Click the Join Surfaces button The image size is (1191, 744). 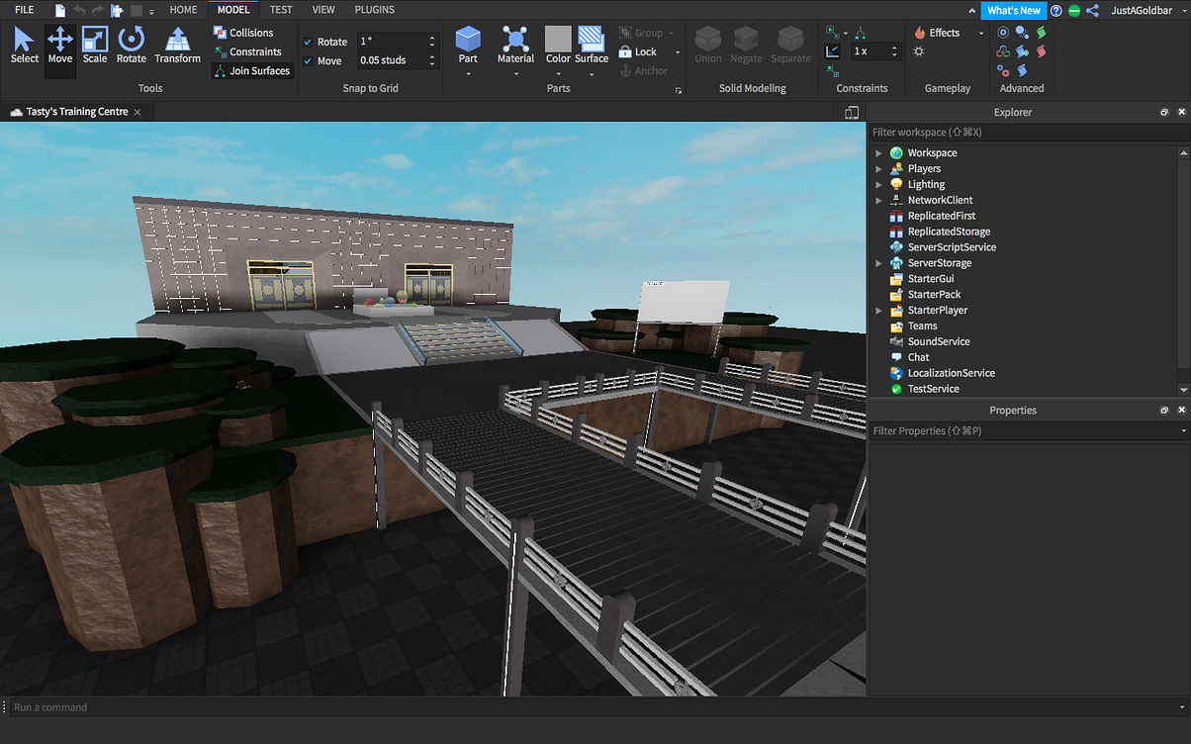252,70
